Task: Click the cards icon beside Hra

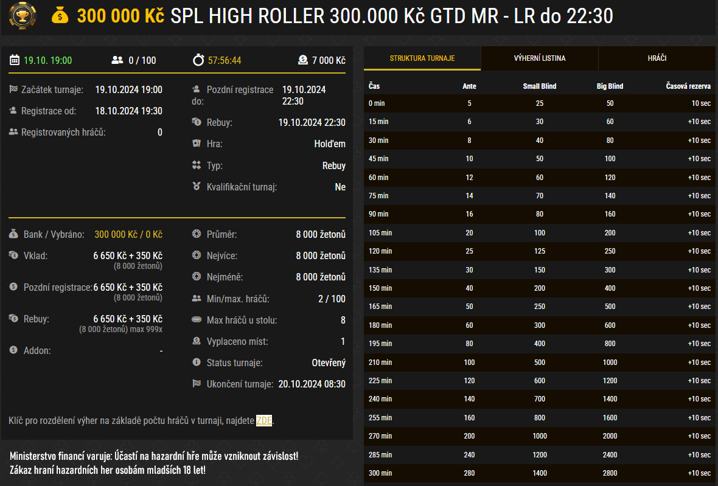Action: [196, 144]
